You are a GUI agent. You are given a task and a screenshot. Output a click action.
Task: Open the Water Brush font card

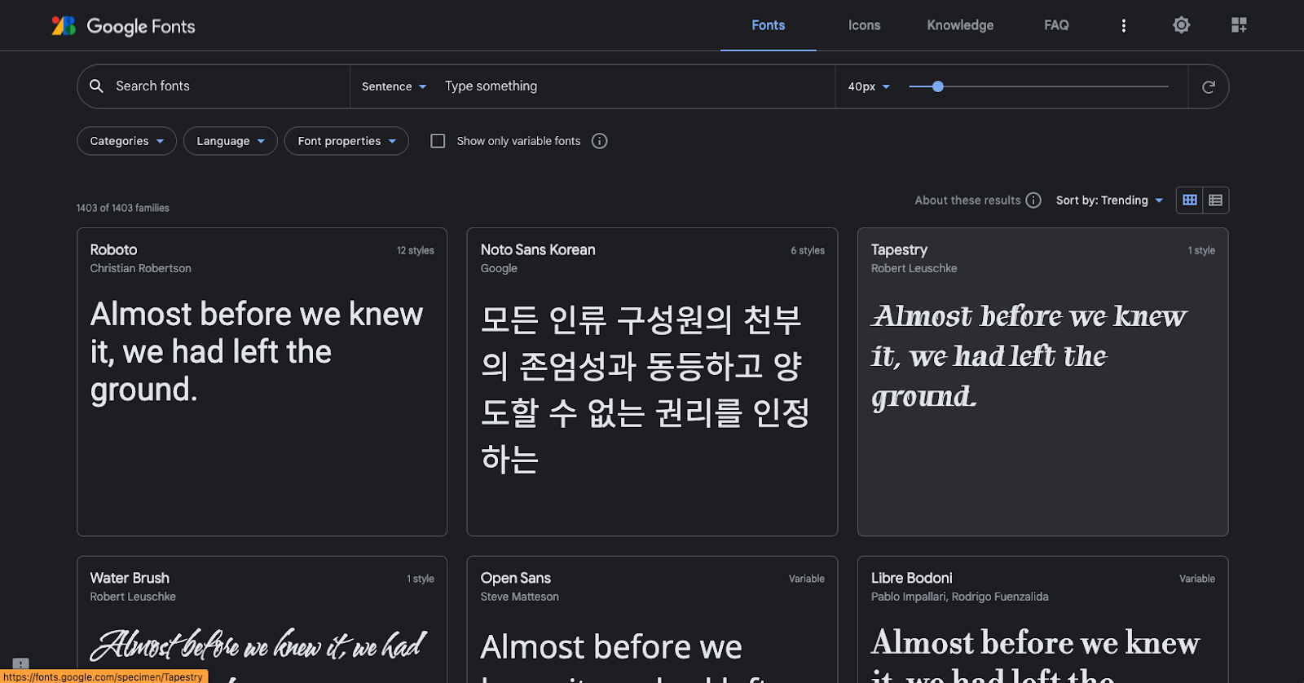(262, 619)
